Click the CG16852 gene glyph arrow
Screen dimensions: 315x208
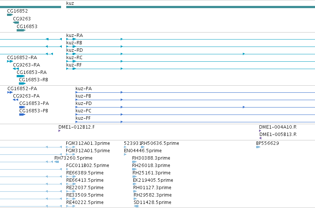click(10, 15)
